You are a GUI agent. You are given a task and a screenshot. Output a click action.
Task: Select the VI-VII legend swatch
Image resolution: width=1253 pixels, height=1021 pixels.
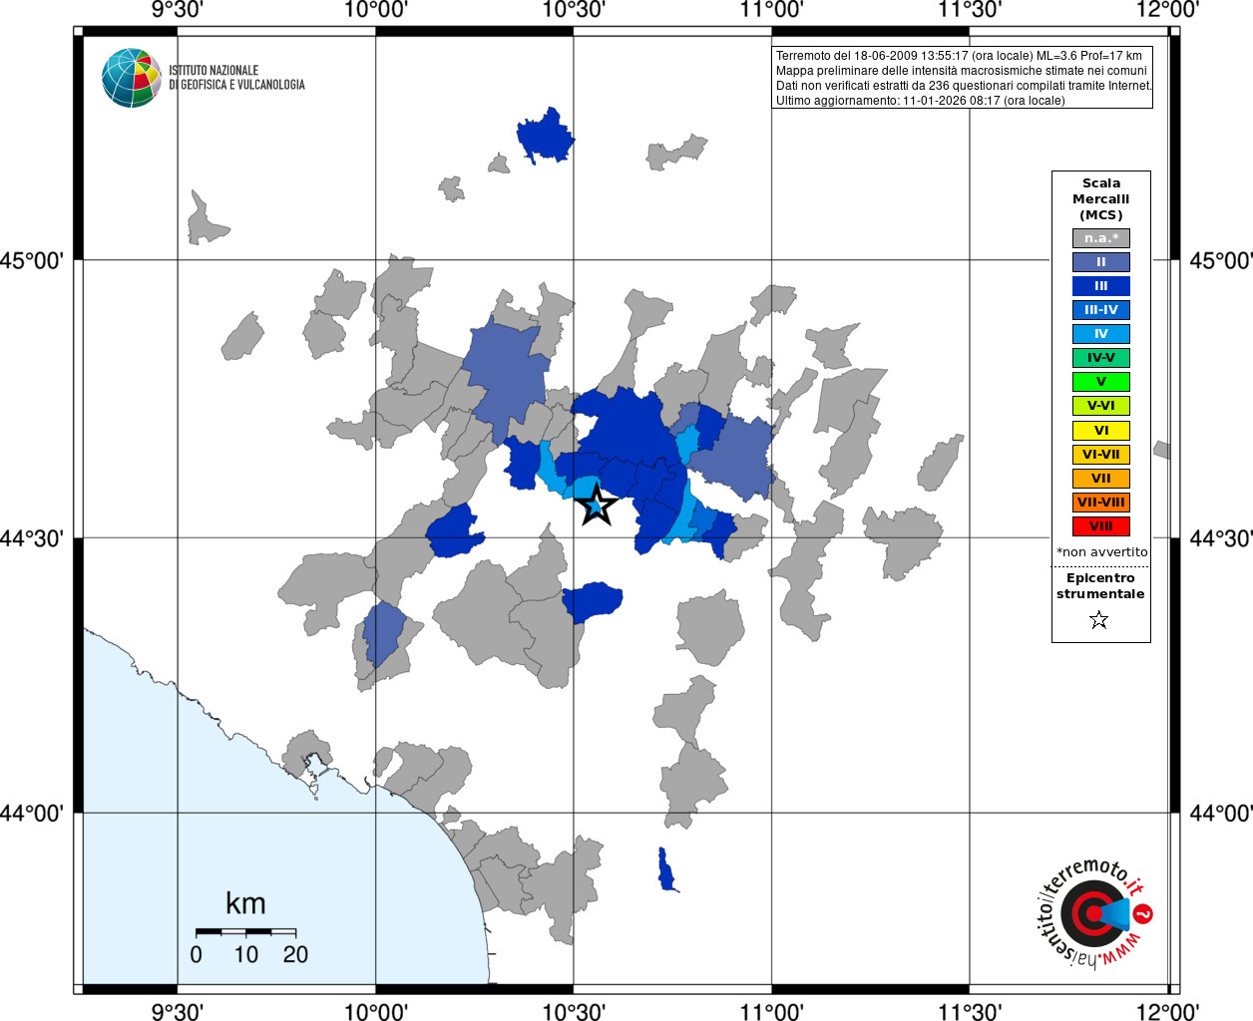click(x=1101, y=455)
